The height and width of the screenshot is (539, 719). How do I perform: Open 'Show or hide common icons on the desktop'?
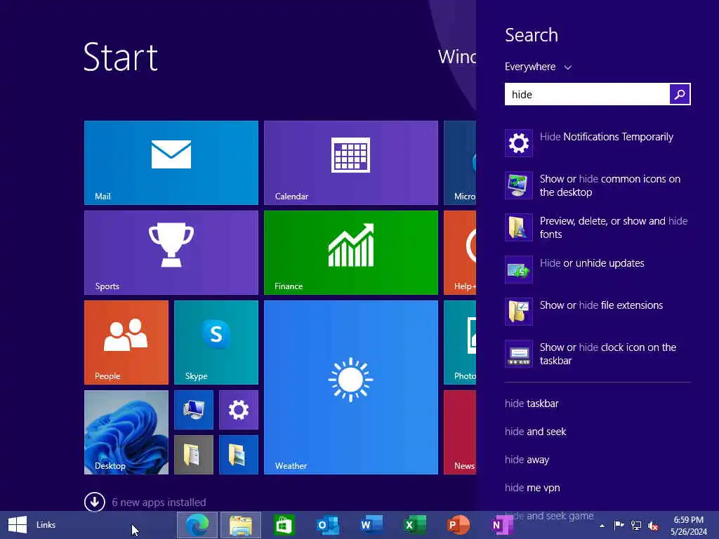(598, 185)
